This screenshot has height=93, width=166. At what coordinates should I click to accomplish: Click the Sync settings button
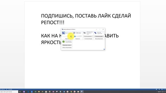(x=67, y=45)
